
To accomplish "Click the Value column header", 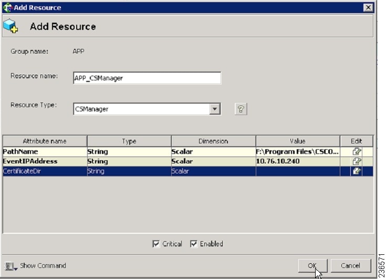I will (298, 141).
